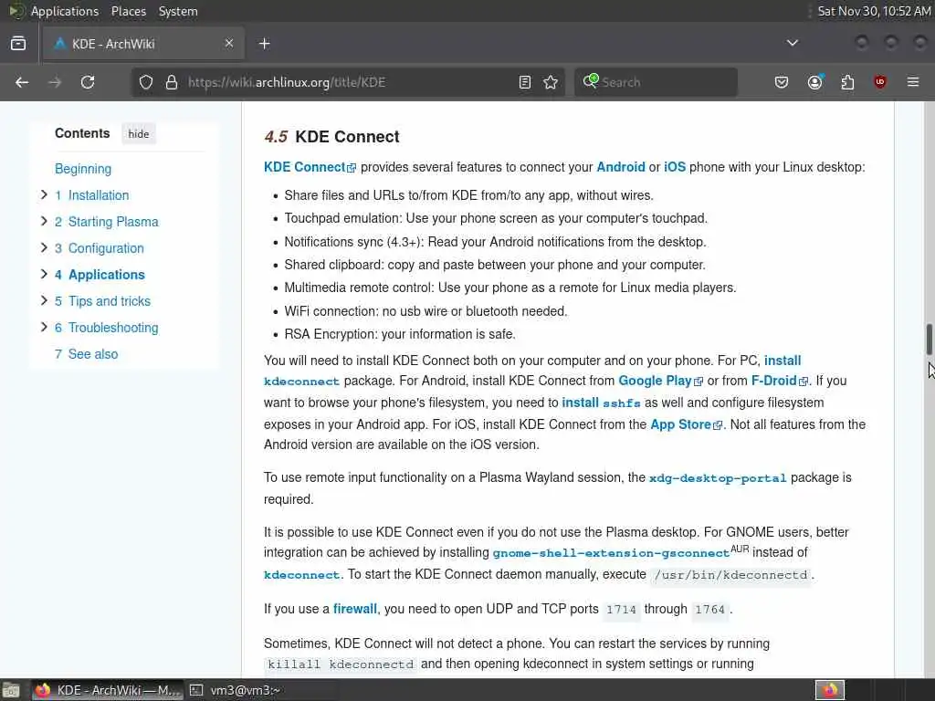Open the Firefox hamburger menu
935x701 pixels.
click(913, 82)
